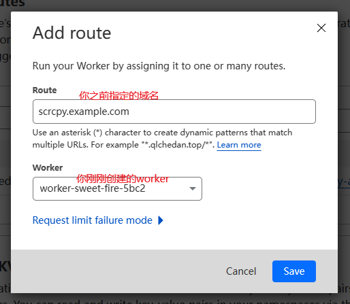The width and height of the screenshot is (350, 304).
Task: Click the red annotation ending with "worker"
Action: click(123, 179)
